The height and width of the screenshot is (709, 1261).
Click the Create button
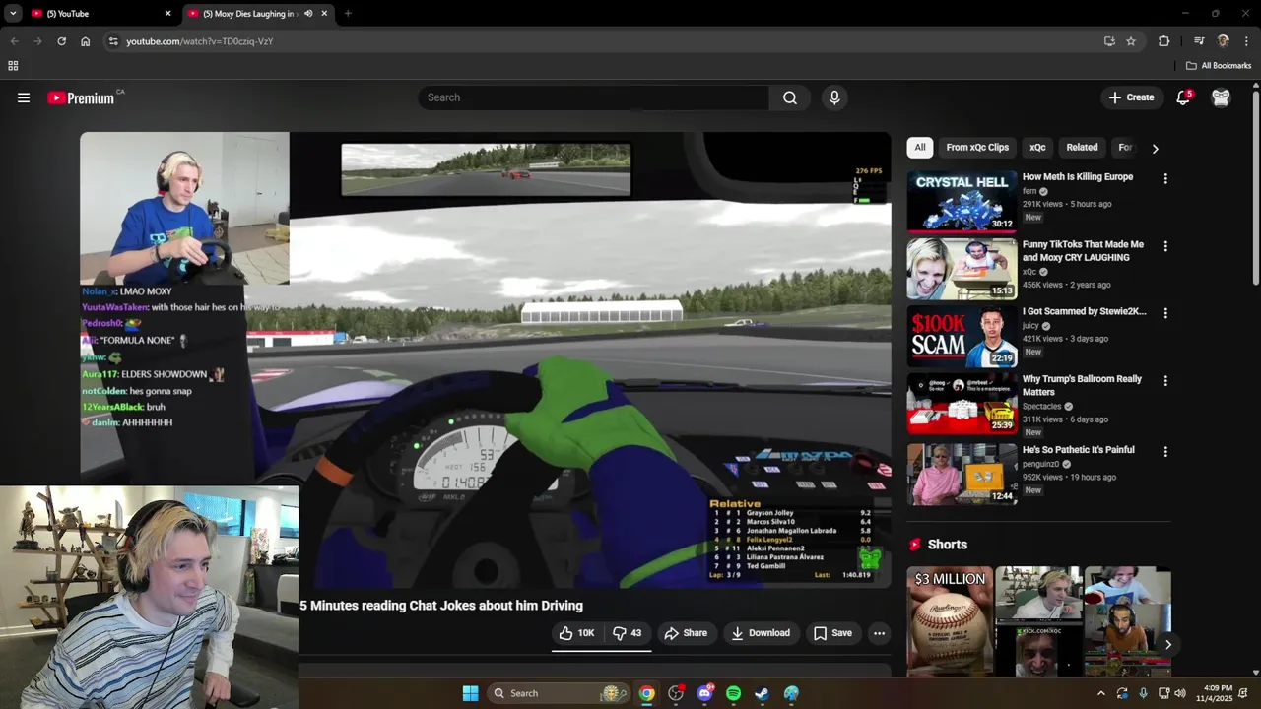coord(1131,97)
